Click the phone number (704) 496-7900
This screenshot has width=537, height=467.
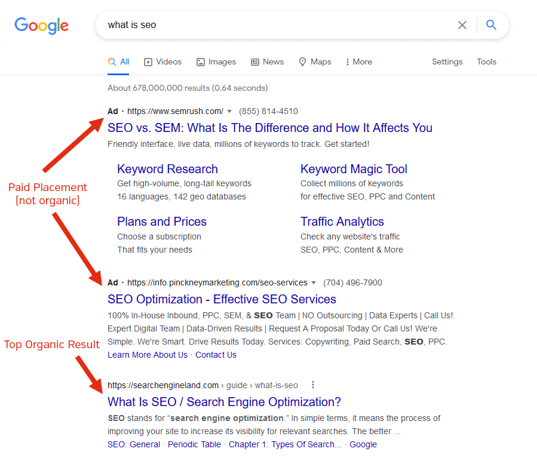click(353, 283)
